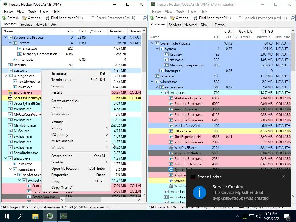Click vertical scrollbar thumb in left window
Image resolution: width=296 pixels, height=222 pixels.
[x=144, y=53]
